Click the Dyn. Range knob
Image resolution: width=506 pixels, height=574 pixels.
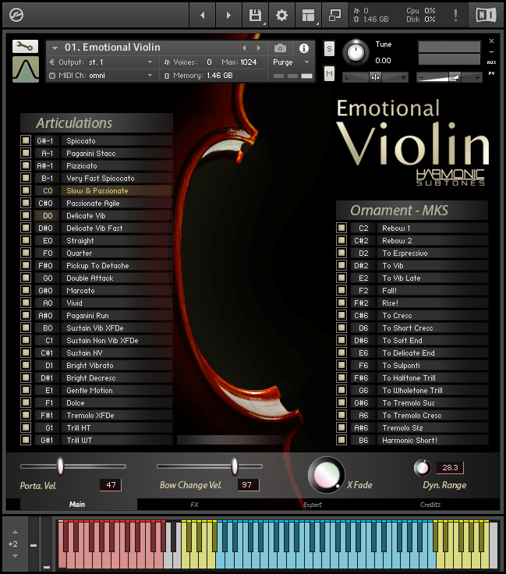click(x=423, y=467)
